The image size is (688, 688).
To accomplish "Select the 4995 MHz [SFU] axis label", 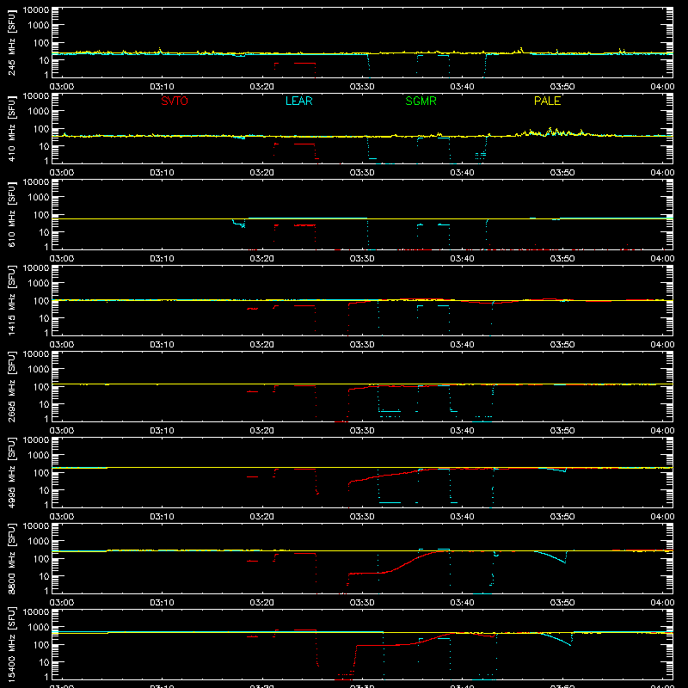I will pos(12,472).
